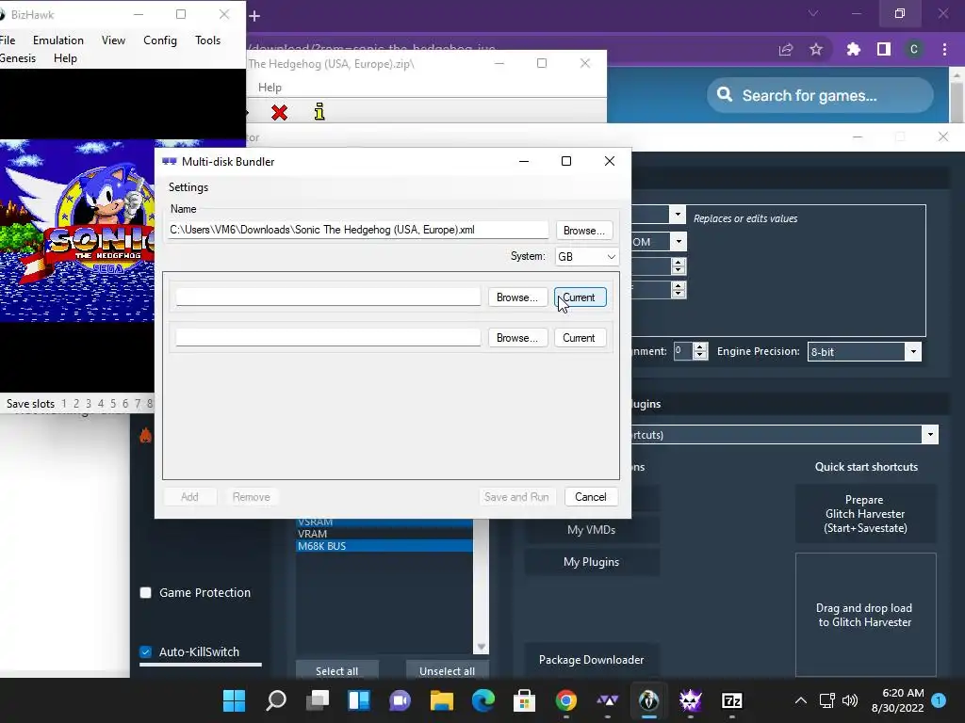Image resolution: width=965 pixels, height=723 pixels.
Task: Enable Game Protection checkbox
Action: 146,593
